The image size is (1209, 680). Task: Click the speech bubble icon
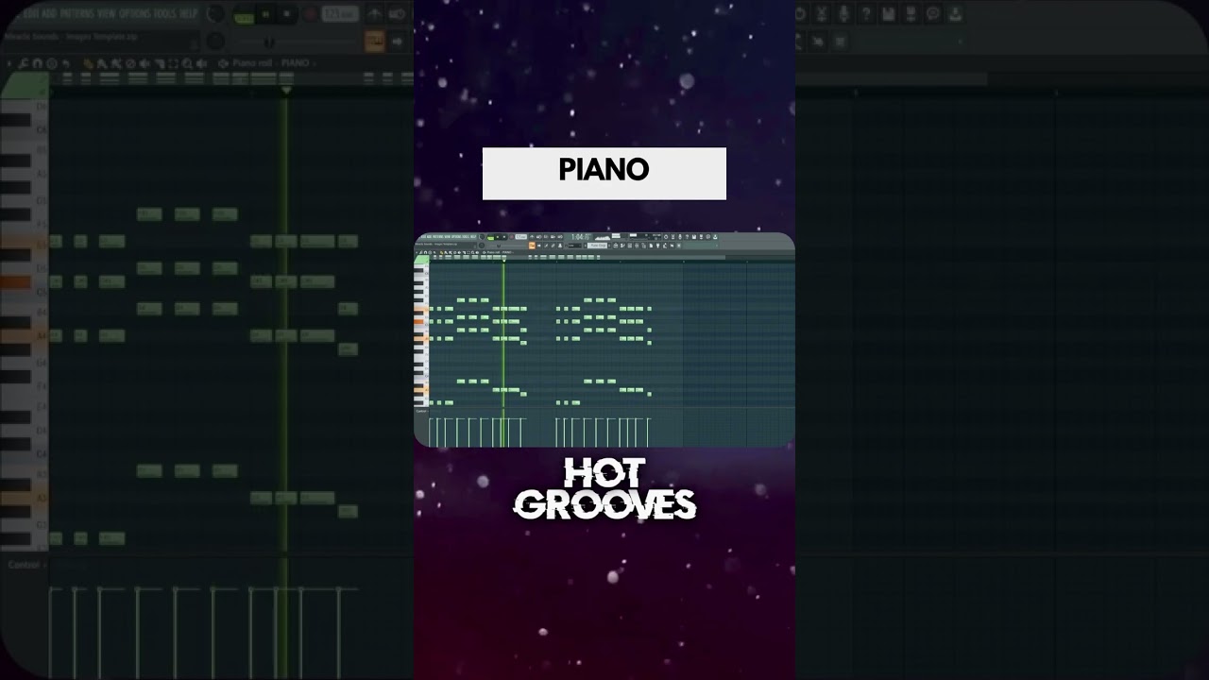click(x=933, y=14)
